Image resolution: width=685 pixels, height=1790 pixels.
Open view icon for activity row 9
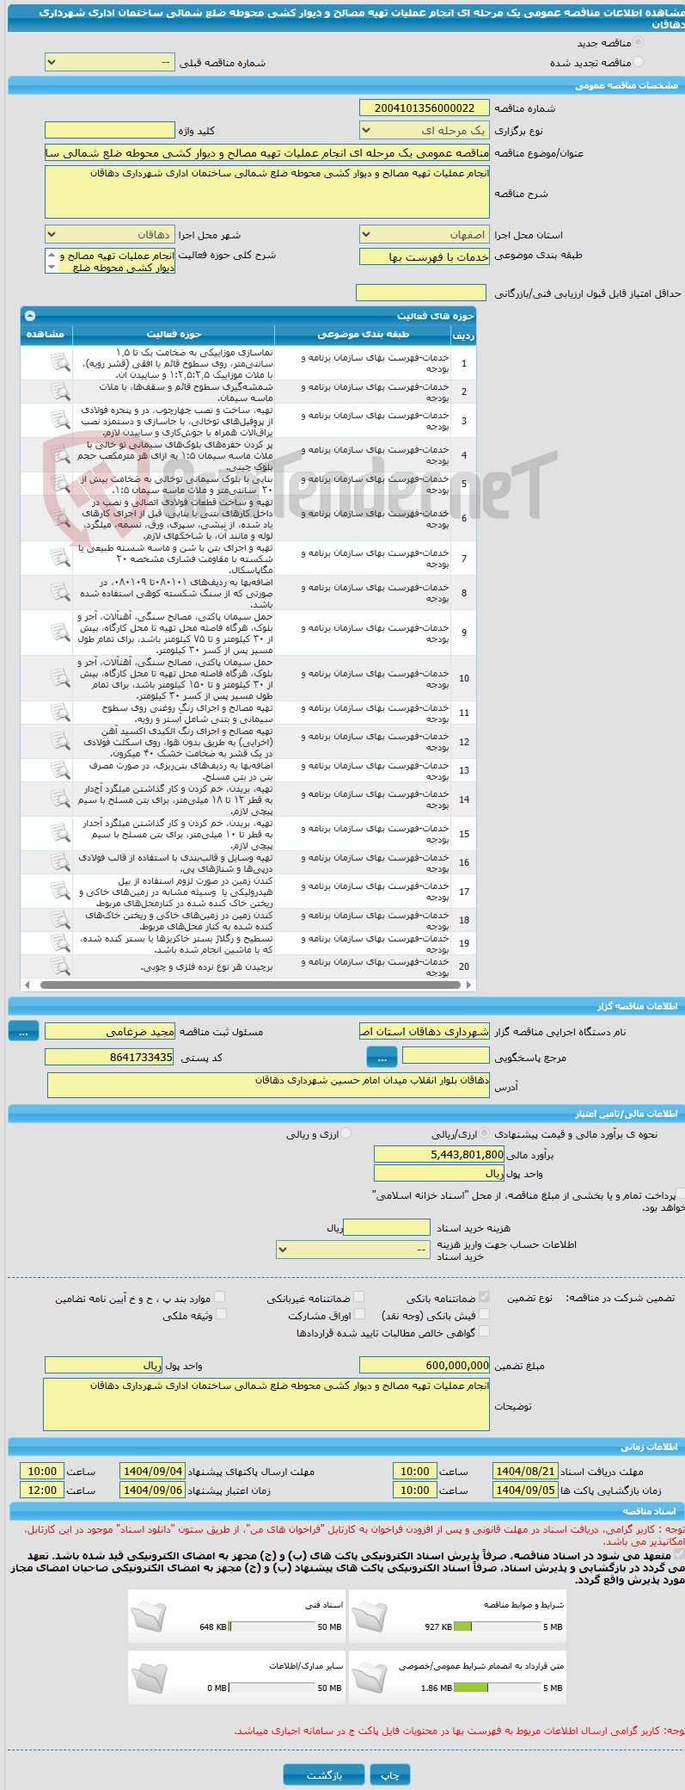coord(60,633)
